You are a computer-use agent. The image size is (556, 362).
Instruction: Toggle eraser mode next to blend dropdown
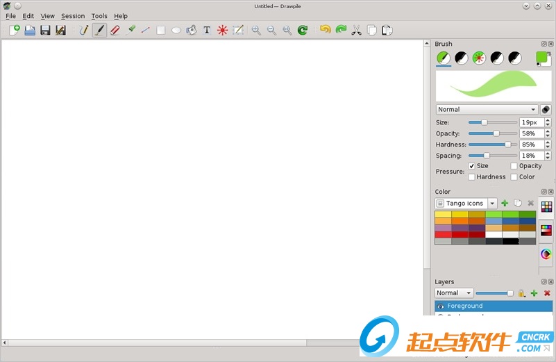click(546, 110)
